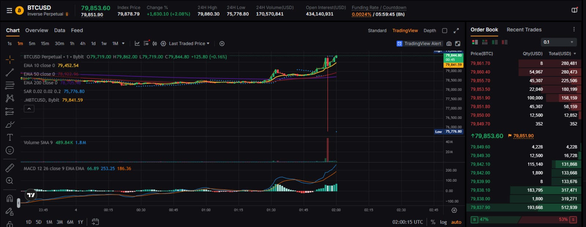Select the 15m timeframe
Screen dimensions: 586x227
(x=45, y=43)
